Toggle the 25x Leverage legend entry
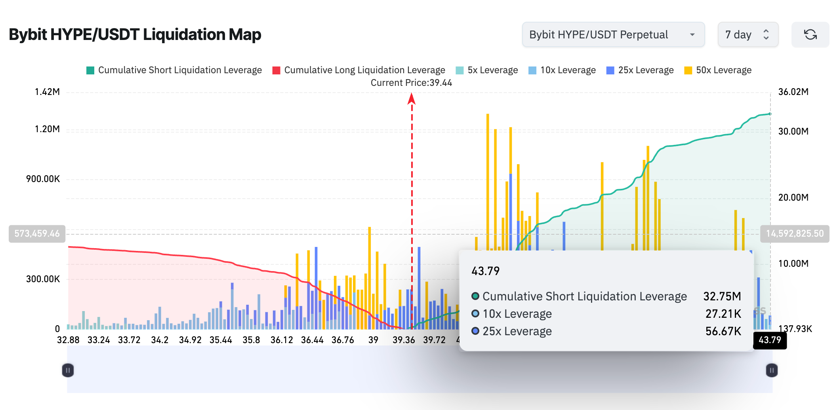The image size is (839, 410). point(640,70)
